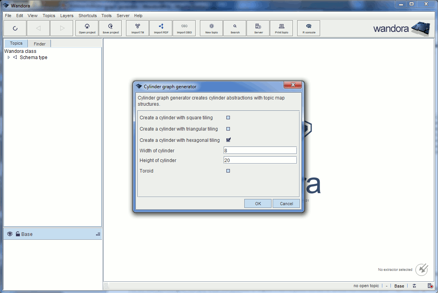
Task: Switch to the Finder tab
Action: 40,44
